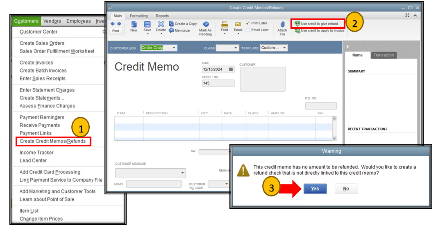Click the Memo input field
The image size is (438, 228).
point(154,184)
